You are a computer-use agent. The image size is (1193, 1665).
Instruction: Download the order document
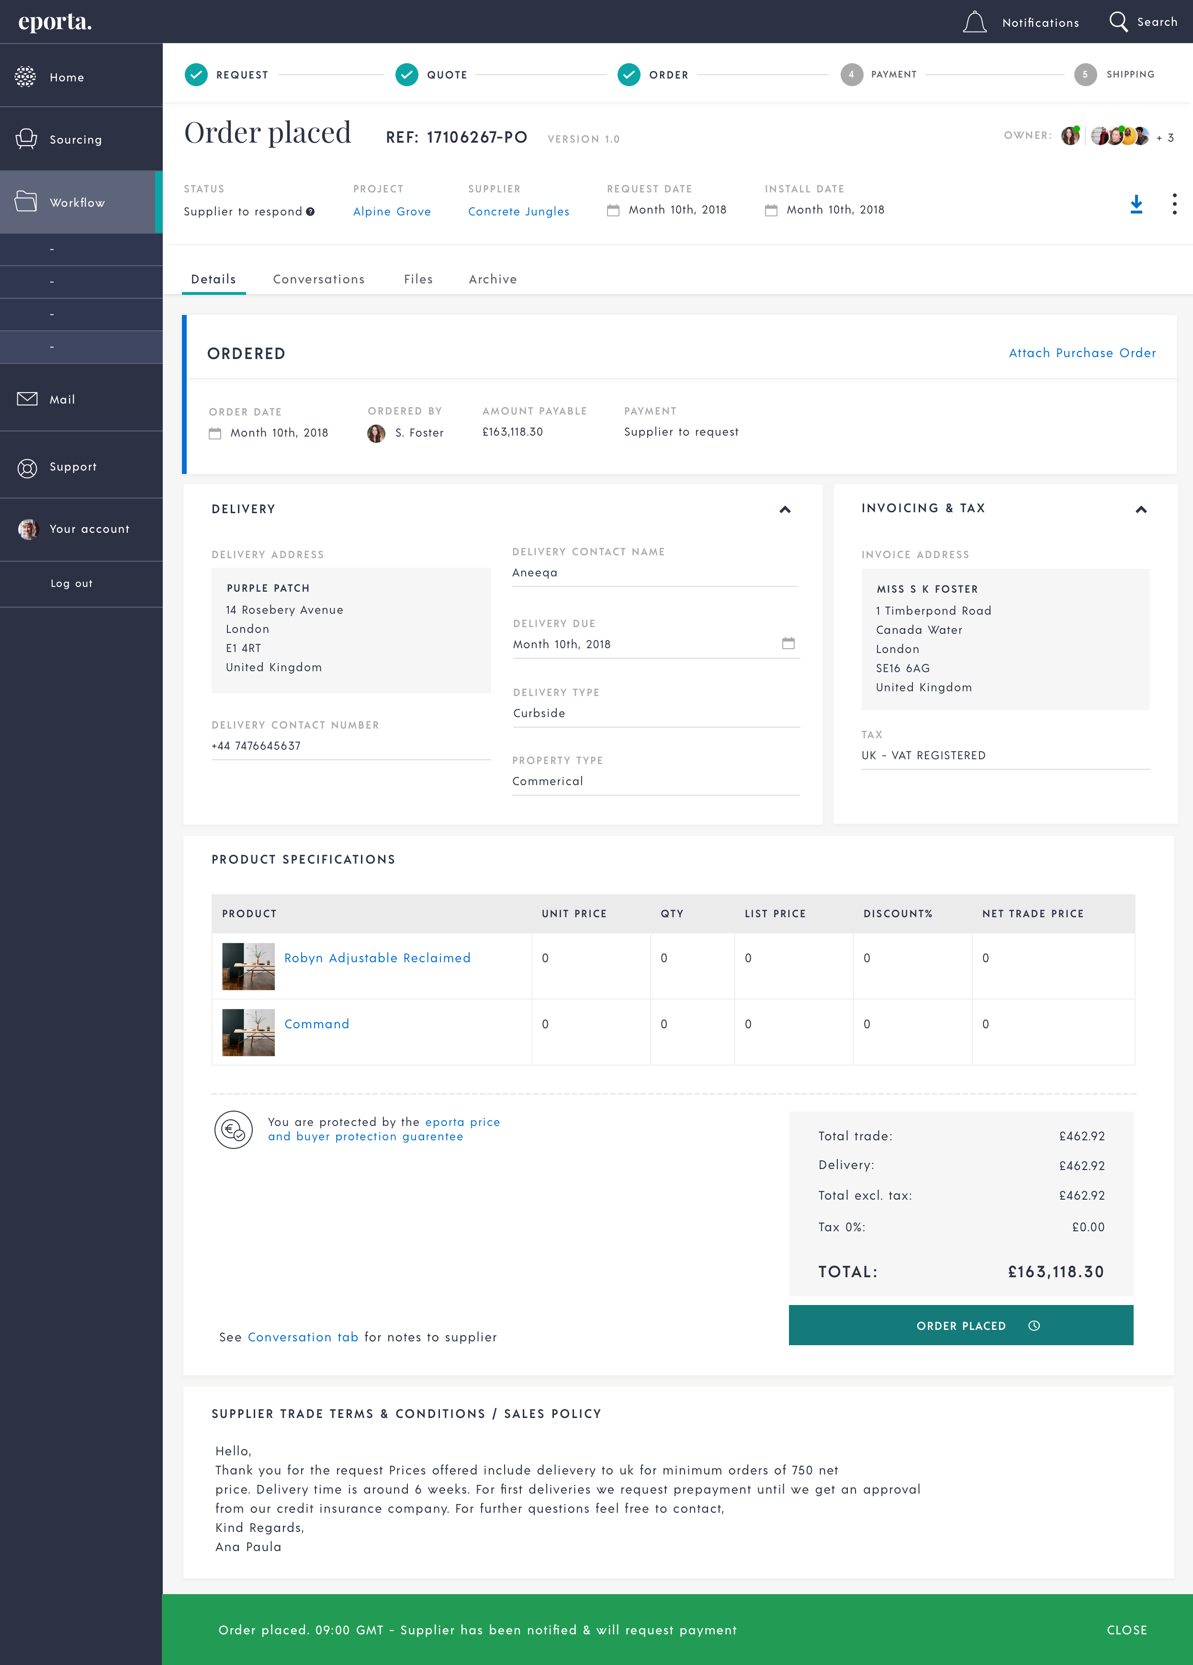(x=1137, y=204)
